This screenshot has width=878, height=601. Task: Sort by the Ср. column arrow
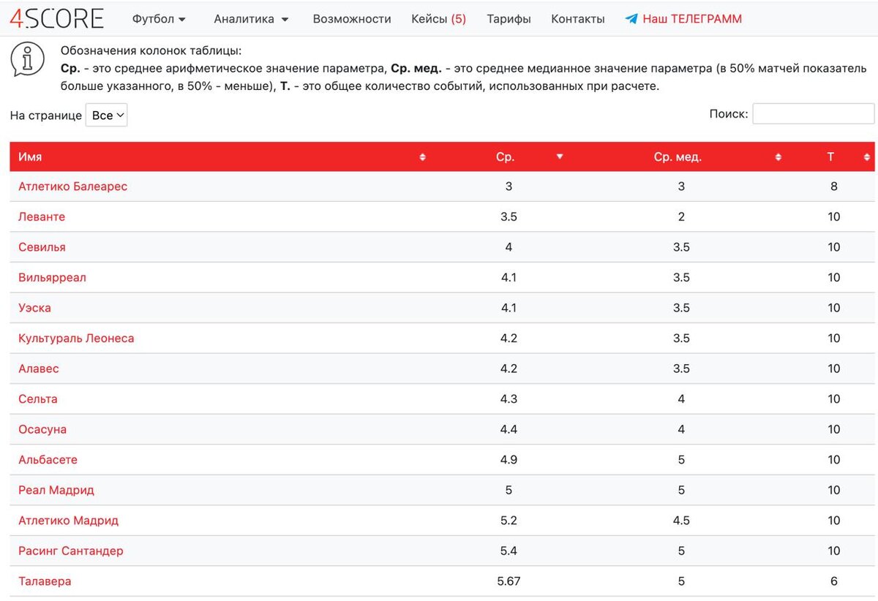click(560, 156)
